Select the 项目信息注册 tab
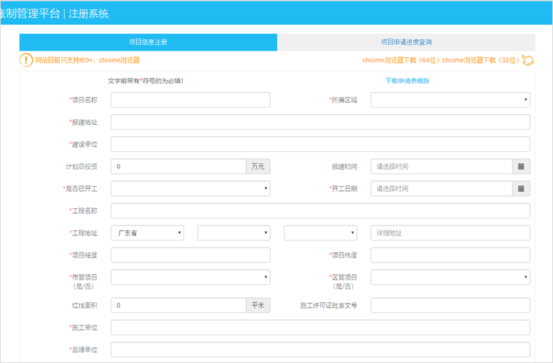 point(148,42)
